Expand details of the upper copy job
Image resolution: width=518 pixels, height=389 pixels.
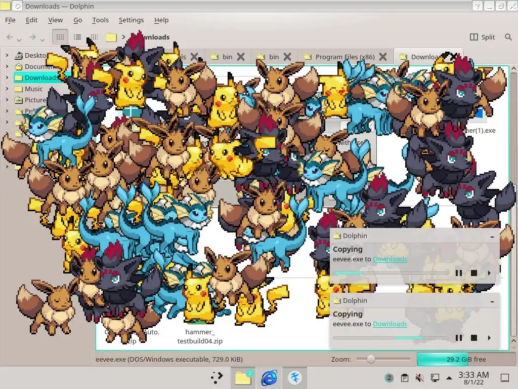(x=489, y=273)
